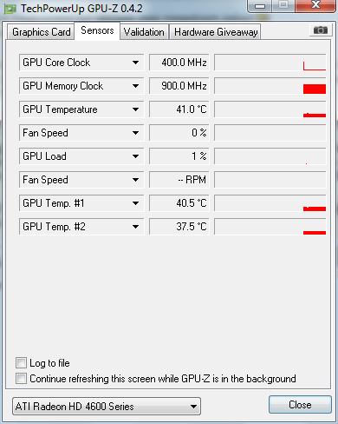
Task: Expand the GPU Load dropdown arrow
Action: pos(135,156)
